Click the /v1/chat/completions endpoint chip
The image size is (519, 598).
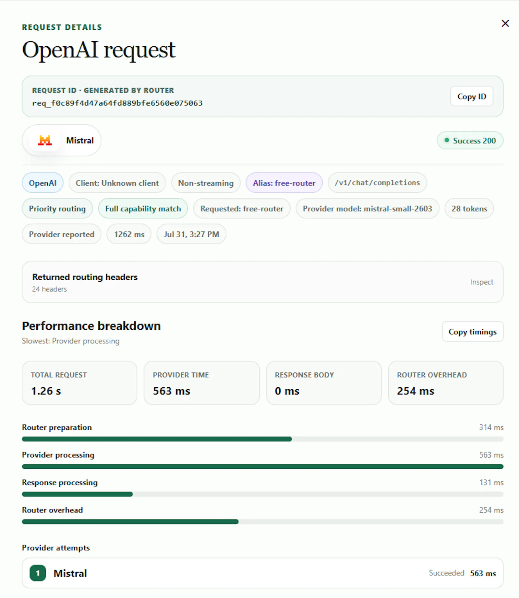click(377, 183)
